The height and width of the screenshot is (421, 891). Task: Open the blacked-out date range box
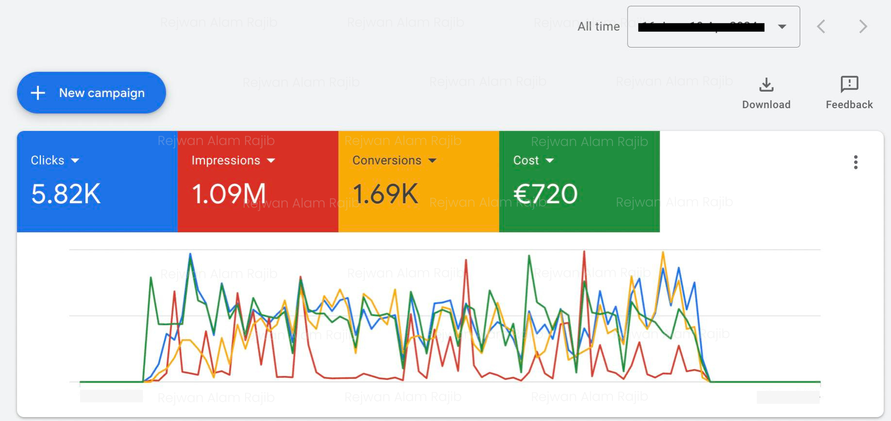[x=701, y=27]
